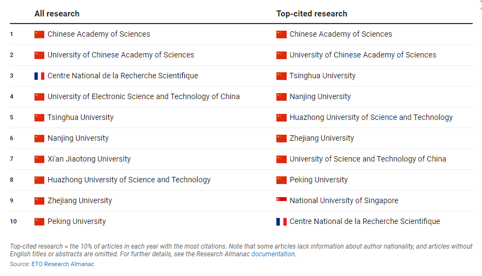Select Xi'an Jiaotong University entry

[89, 159]
